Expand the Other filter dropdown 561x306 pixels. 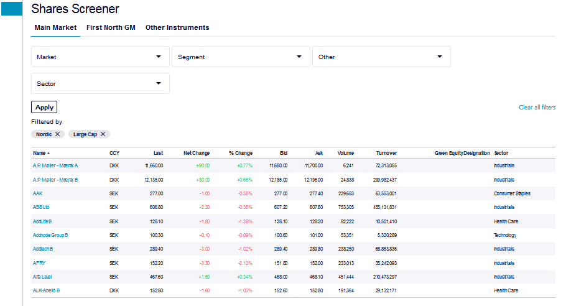(x=381, y=57)
